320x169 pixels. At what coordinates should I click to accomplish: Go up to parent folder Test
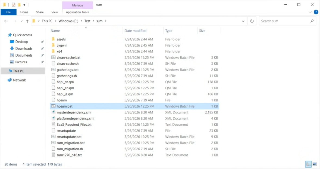[27, 21]
